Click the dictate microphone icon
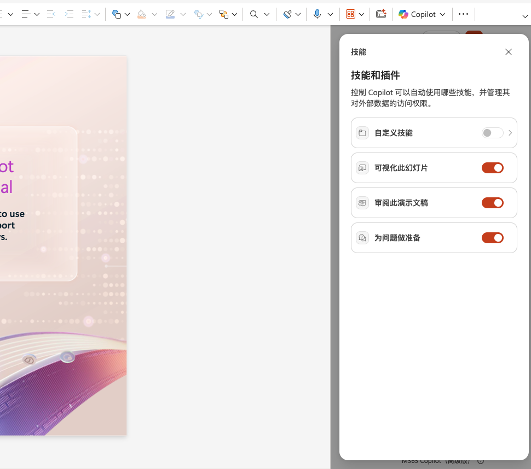The height and width of the screenshot is (469, 531). 317,14
